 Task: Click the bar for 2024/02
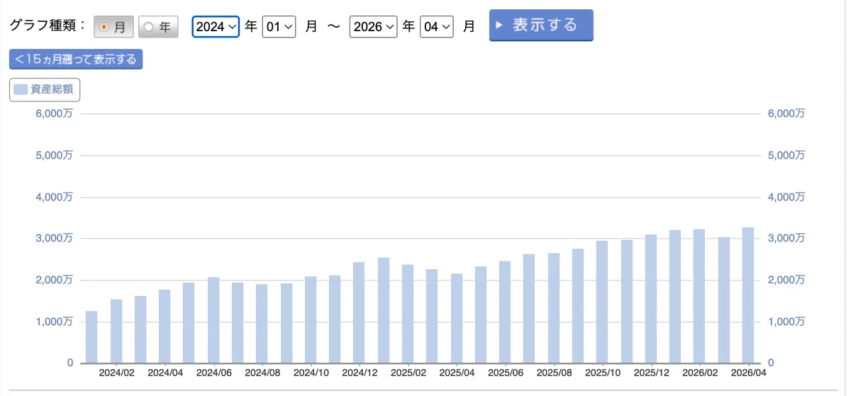click(116, 332)
